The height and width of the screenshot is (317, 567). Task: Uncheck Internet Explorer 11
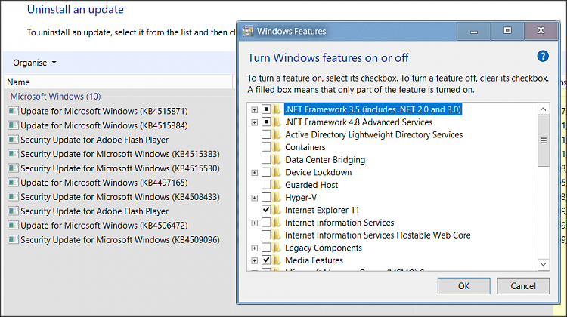tap(266, 209)
